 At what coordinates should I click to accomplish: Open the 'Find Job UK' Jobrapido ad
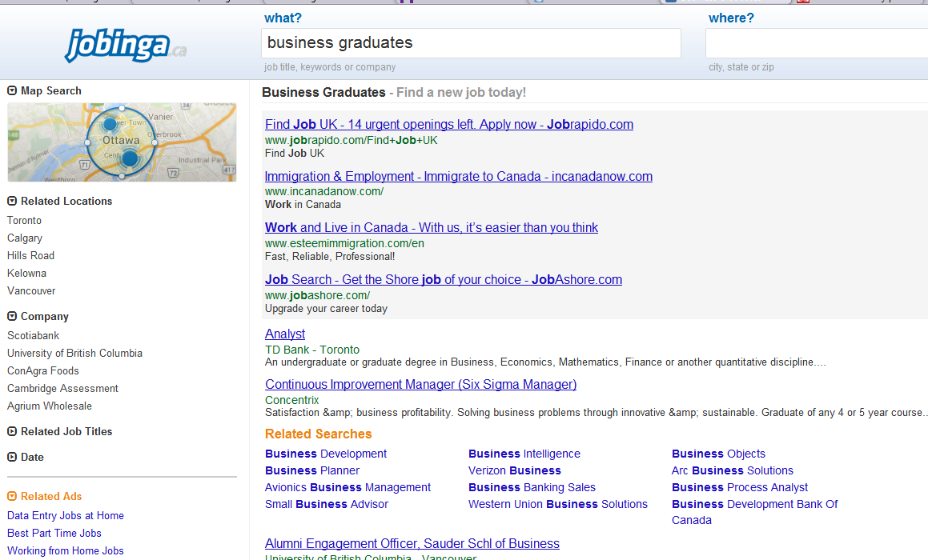tap(448, 125)
